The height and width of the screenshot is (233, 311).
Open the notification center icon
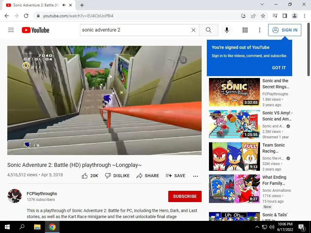(x=301, y=227)
